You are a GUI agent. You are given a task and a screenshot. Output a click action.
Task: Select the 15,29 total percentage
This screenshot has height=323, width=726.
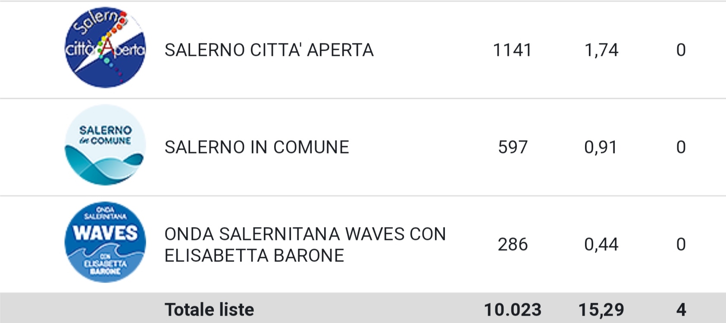[x=601, y=310]
